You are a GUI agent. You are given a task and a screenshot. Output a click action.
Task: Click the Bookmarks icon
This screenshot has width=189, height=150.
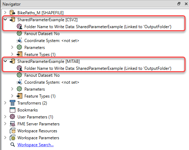[x=13, y=110]
